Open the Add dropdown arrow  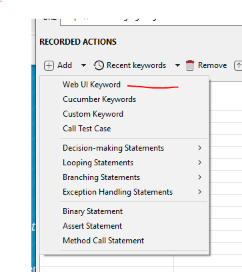[83, 65]
